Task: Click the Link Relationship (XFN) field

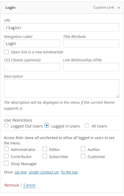Action: (91, 67)
